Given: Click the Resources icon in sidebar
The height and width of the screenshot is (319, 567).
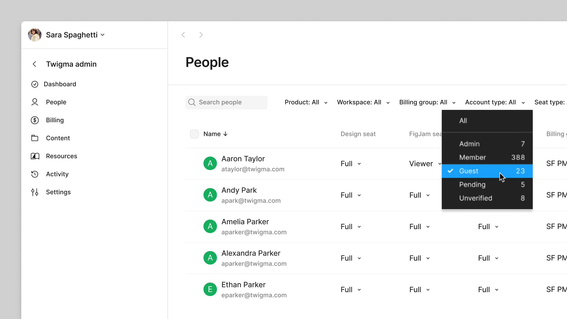Looking at the screenshot, I should click(x=35, y=156).
